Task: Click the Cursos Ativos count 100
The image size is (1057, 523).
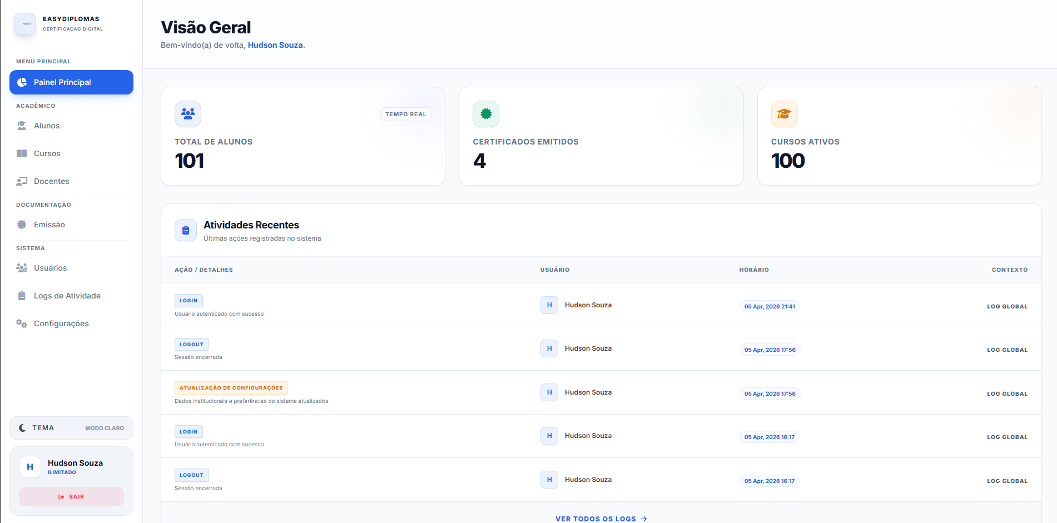Action: coord(788,161)
